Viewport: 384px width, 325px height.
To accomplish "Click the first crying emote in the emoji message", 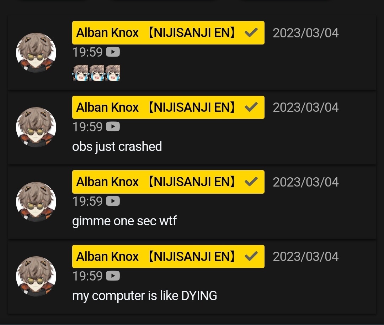I will click(x=80, y=73).
